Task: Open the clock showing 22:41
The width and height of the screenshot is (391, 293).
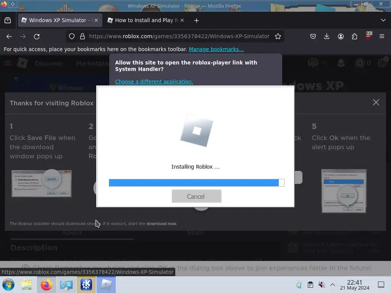Action: 355,285
